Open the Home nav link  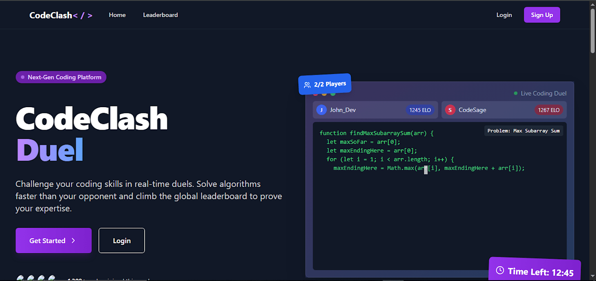(117, 15)
